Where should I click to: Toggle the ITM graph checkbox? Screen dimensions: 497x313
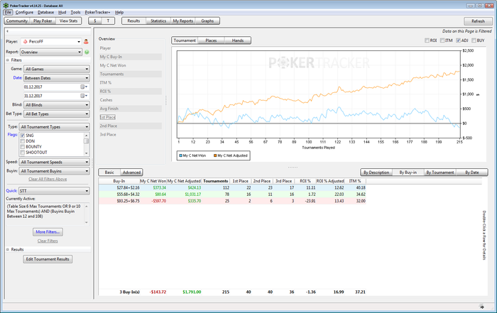(x=442, y=40)
